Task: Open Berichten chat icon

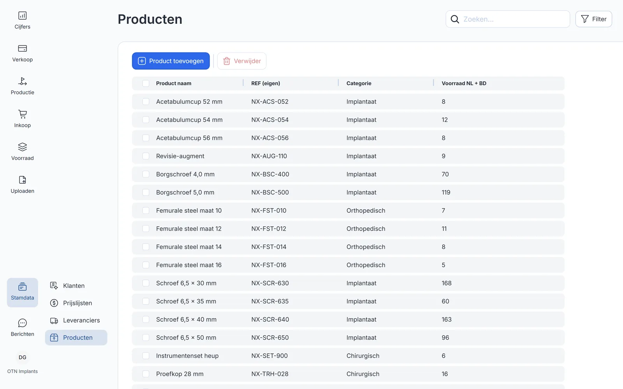Action: 23,323
